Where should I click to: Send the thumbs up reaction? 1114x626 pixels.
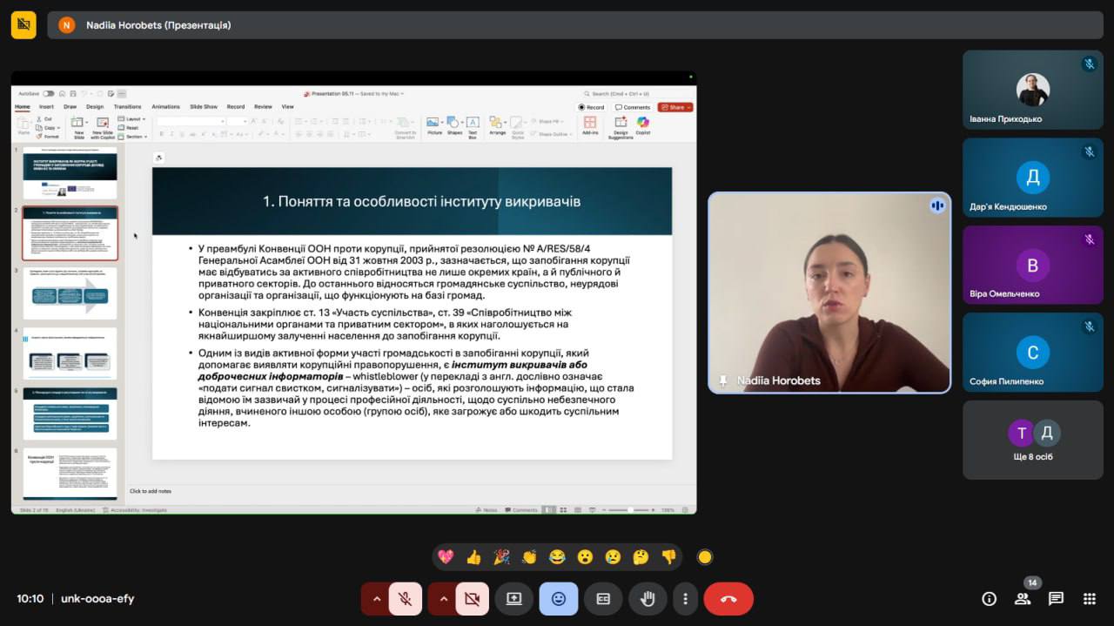pos(473,557)
